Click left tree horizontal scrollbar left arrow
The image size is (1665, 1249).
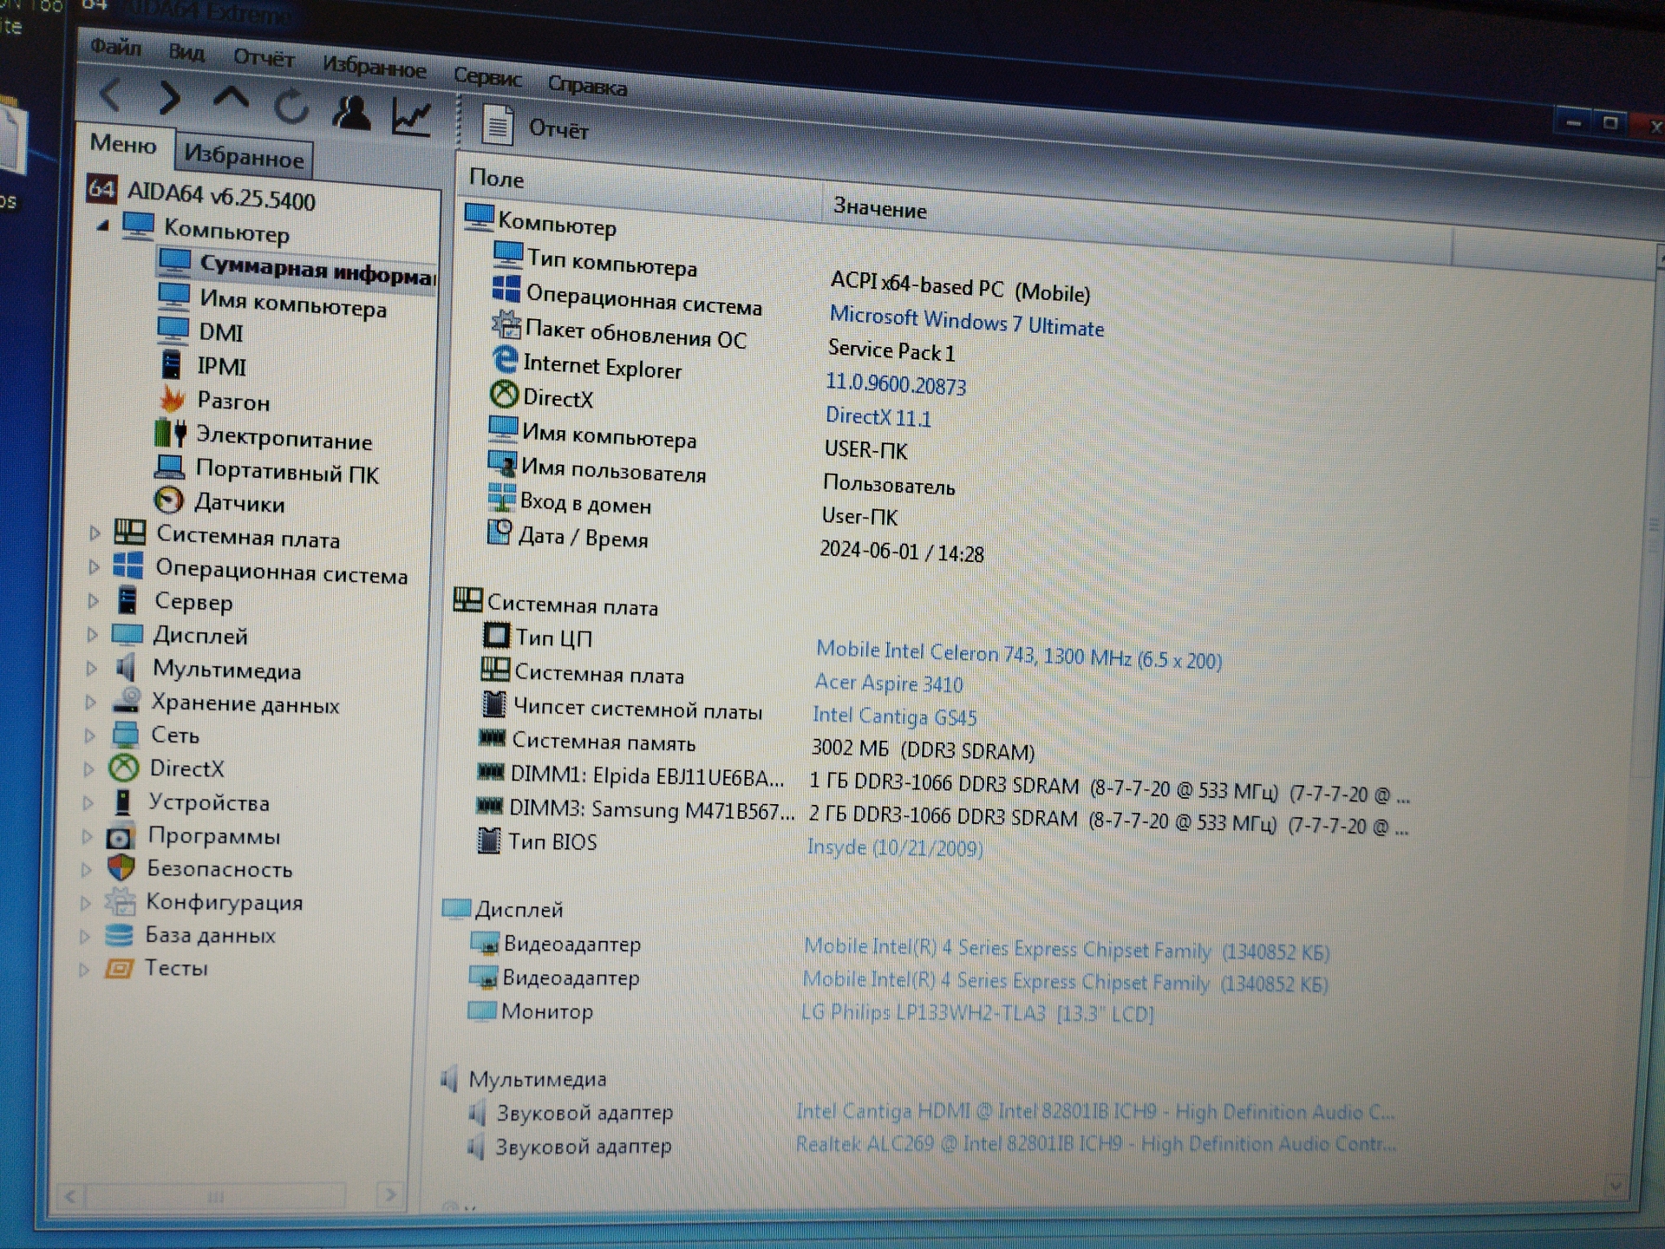click(x=71, y=1197)
